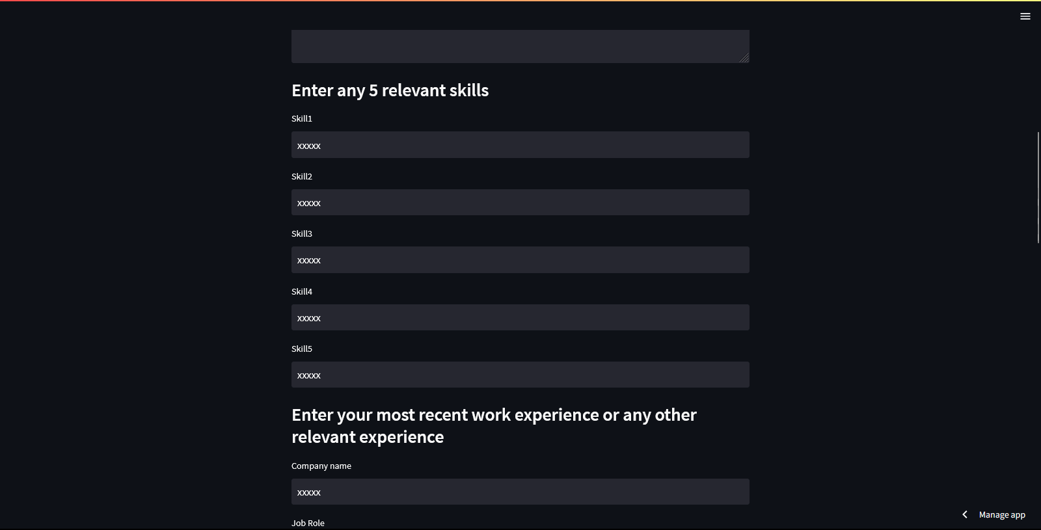Click the Skill2 input field
This screenshot has width=1041, height=530.
[x=520, y=202]
